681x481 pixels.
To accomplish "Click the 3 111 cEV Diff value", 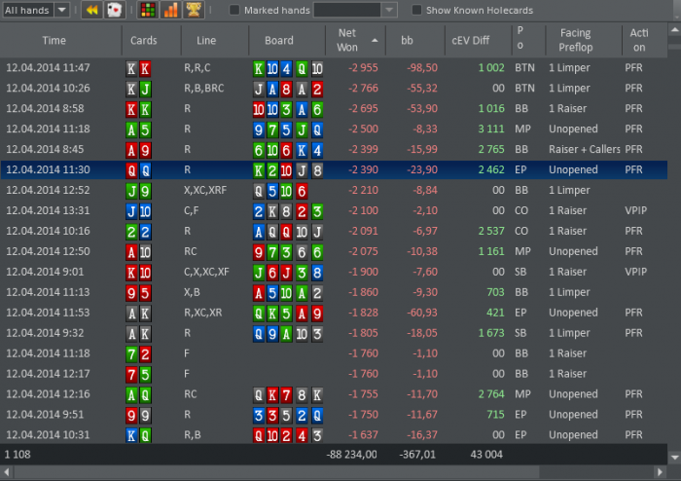I will point(491,129).
